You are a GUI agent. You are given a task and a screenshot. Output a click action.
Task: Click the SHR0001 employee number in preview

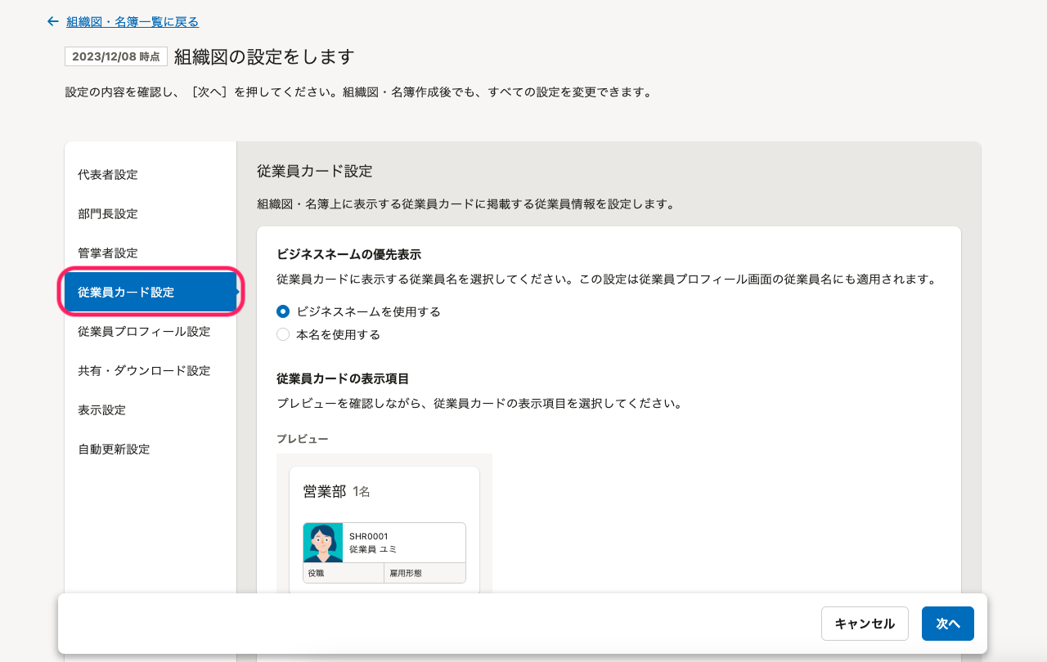(x=369, y=536)
